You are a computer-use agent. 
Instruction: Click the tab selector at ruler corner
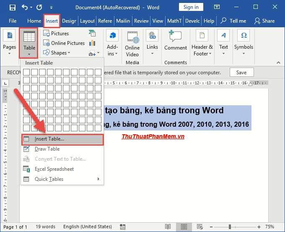(x=5, y=83)
